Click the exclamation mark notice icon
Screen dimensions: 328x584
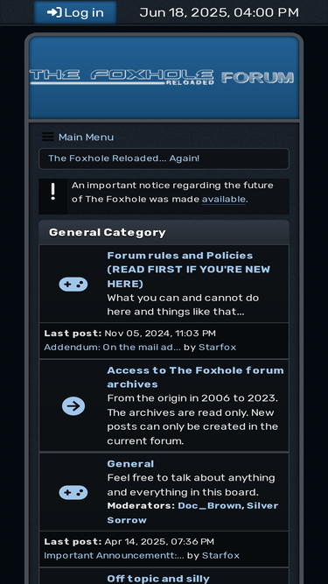53,192
